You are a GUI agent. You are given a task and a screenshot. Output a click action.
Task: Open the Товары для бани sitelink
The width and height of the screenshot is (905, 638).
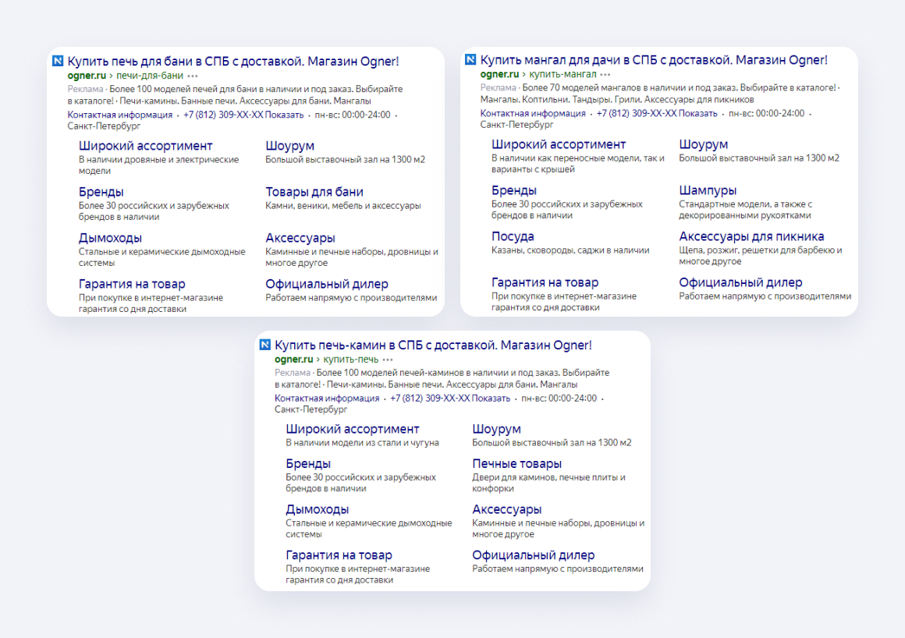[x=314, y=192]
